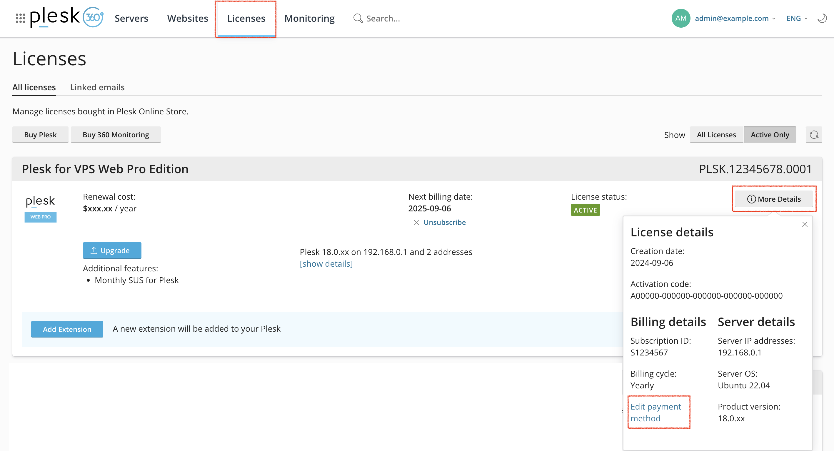Open More Details for the license
This screenshot has height=451, width=834.
pyautogui.click(x=773, y=199)
